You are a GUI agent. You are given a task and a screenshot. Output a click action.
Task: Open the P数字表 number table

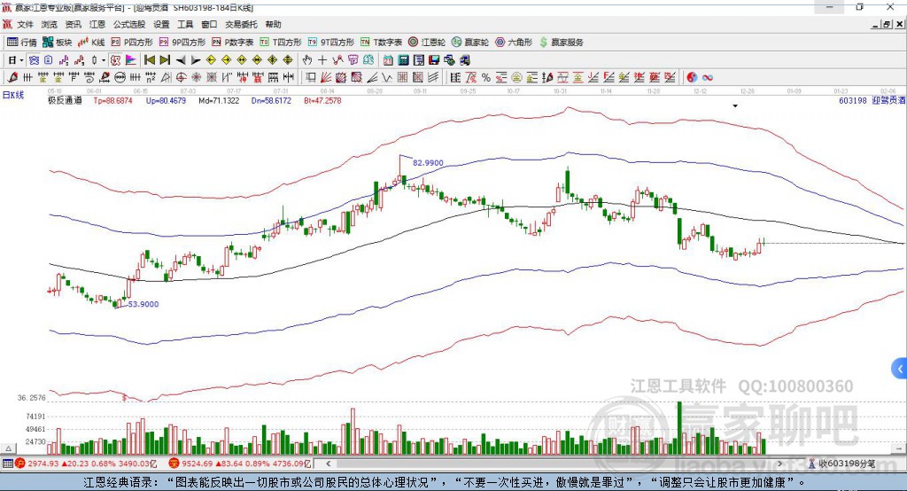point(233,43)
